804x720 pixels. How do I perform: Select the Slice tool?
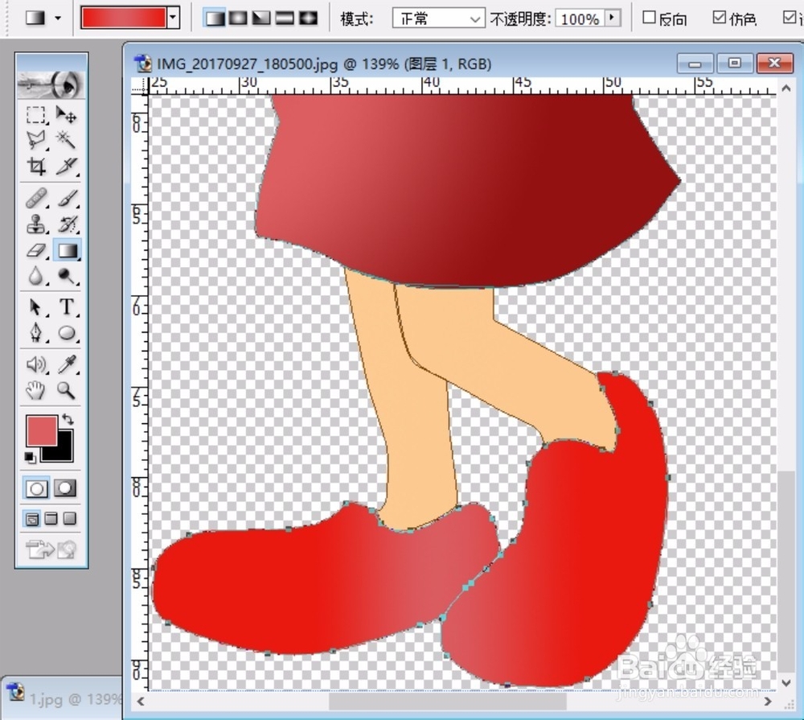tap(66, 167)
